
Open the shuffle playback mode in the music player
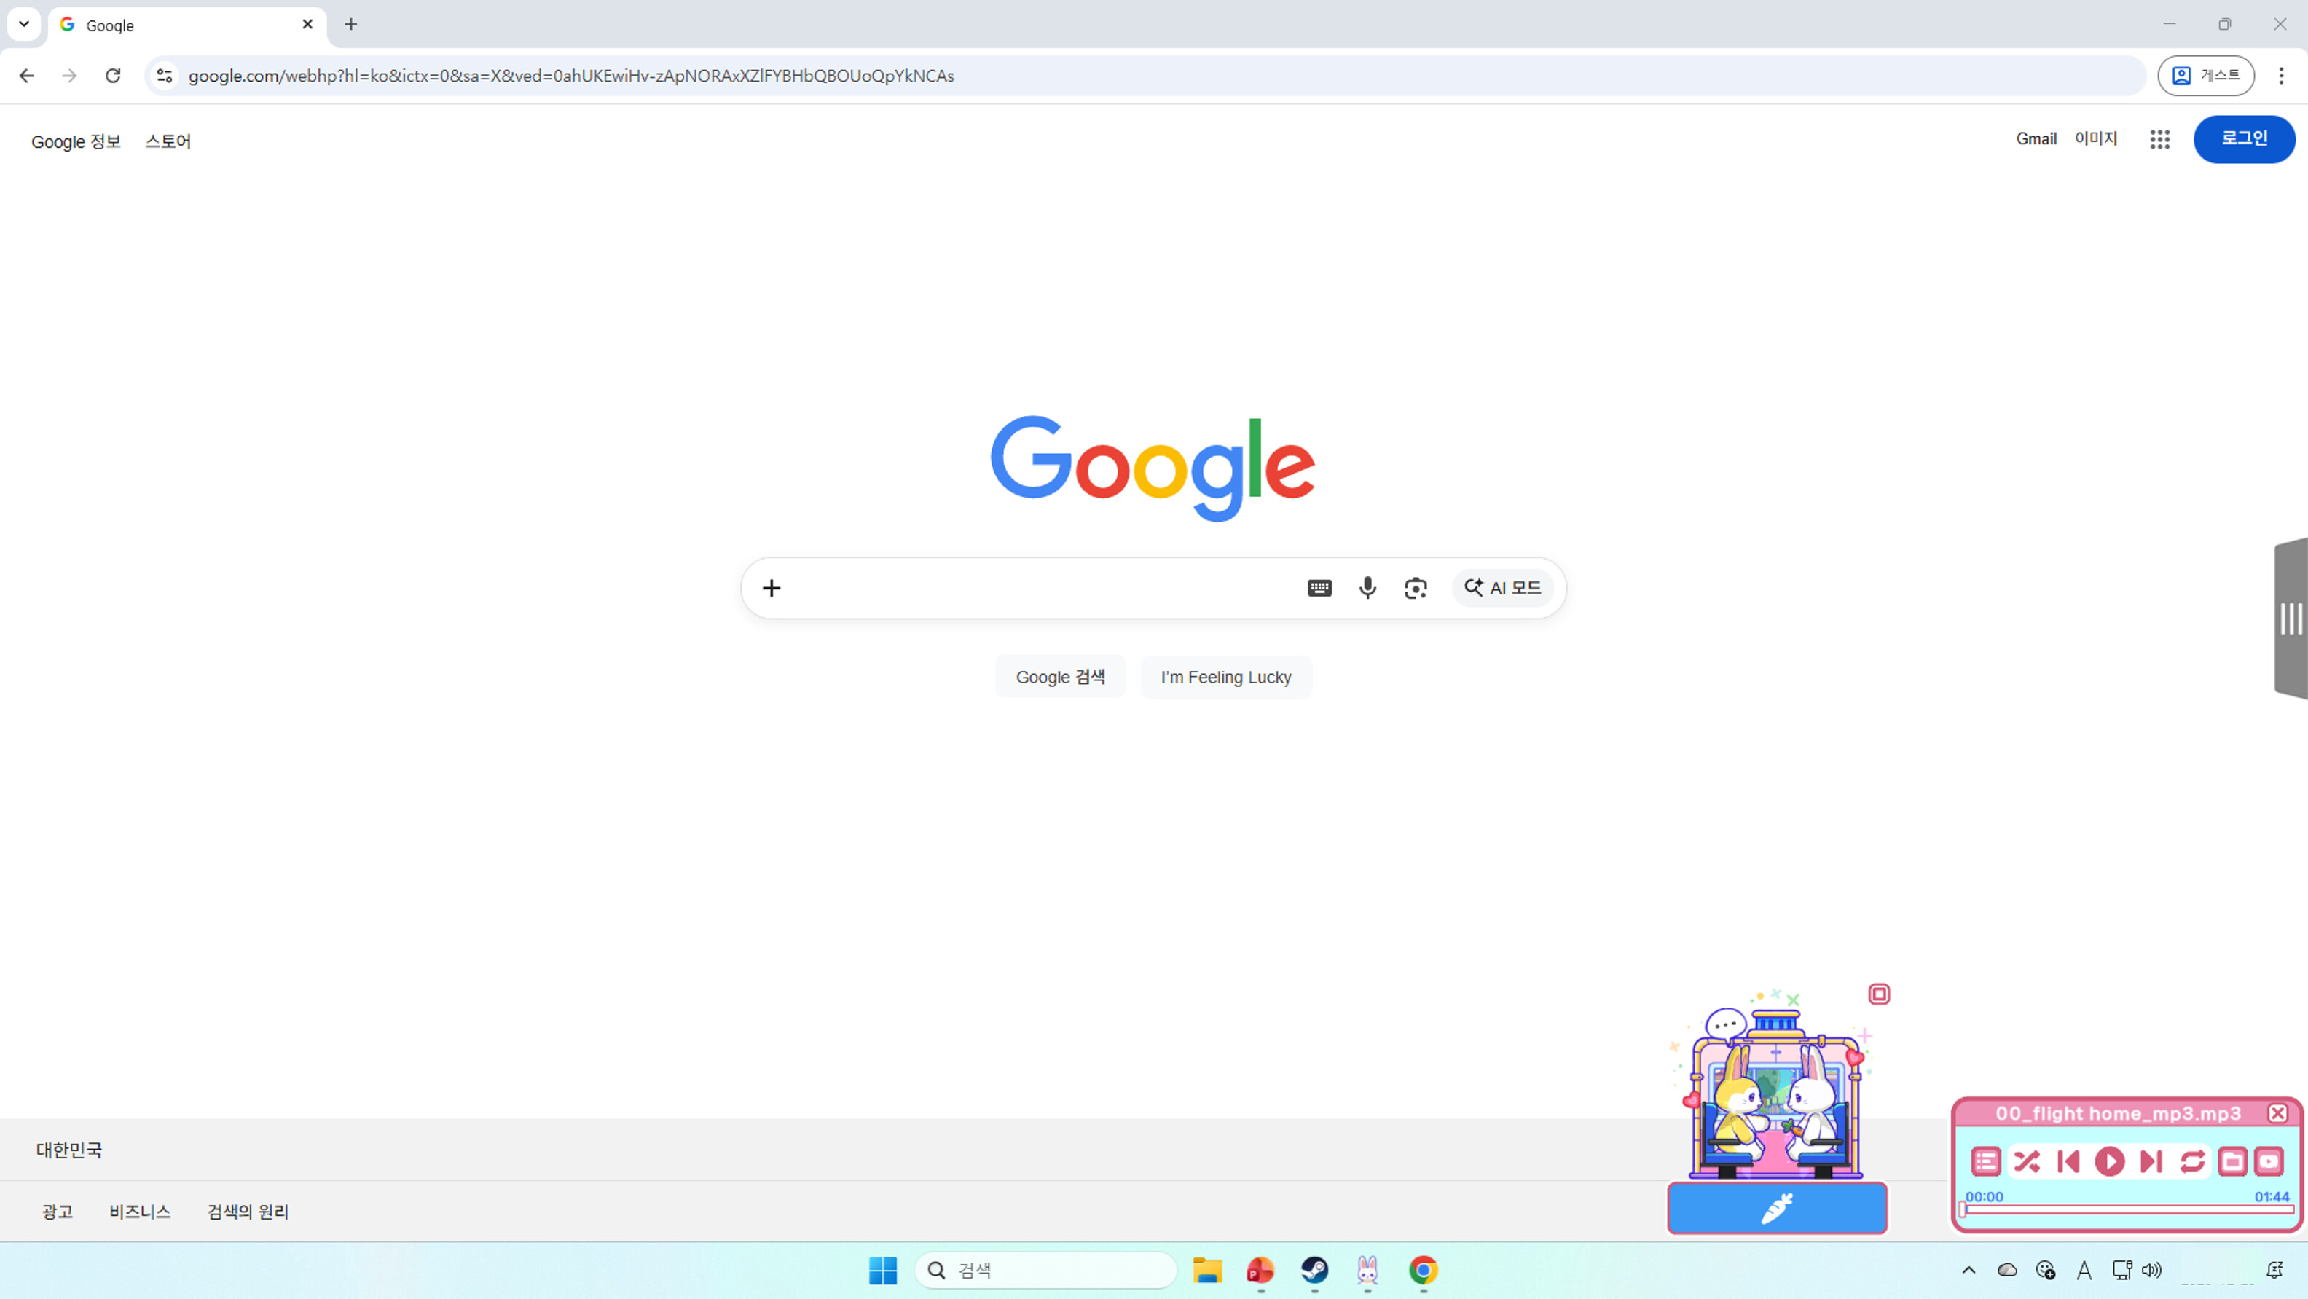2028,1161
